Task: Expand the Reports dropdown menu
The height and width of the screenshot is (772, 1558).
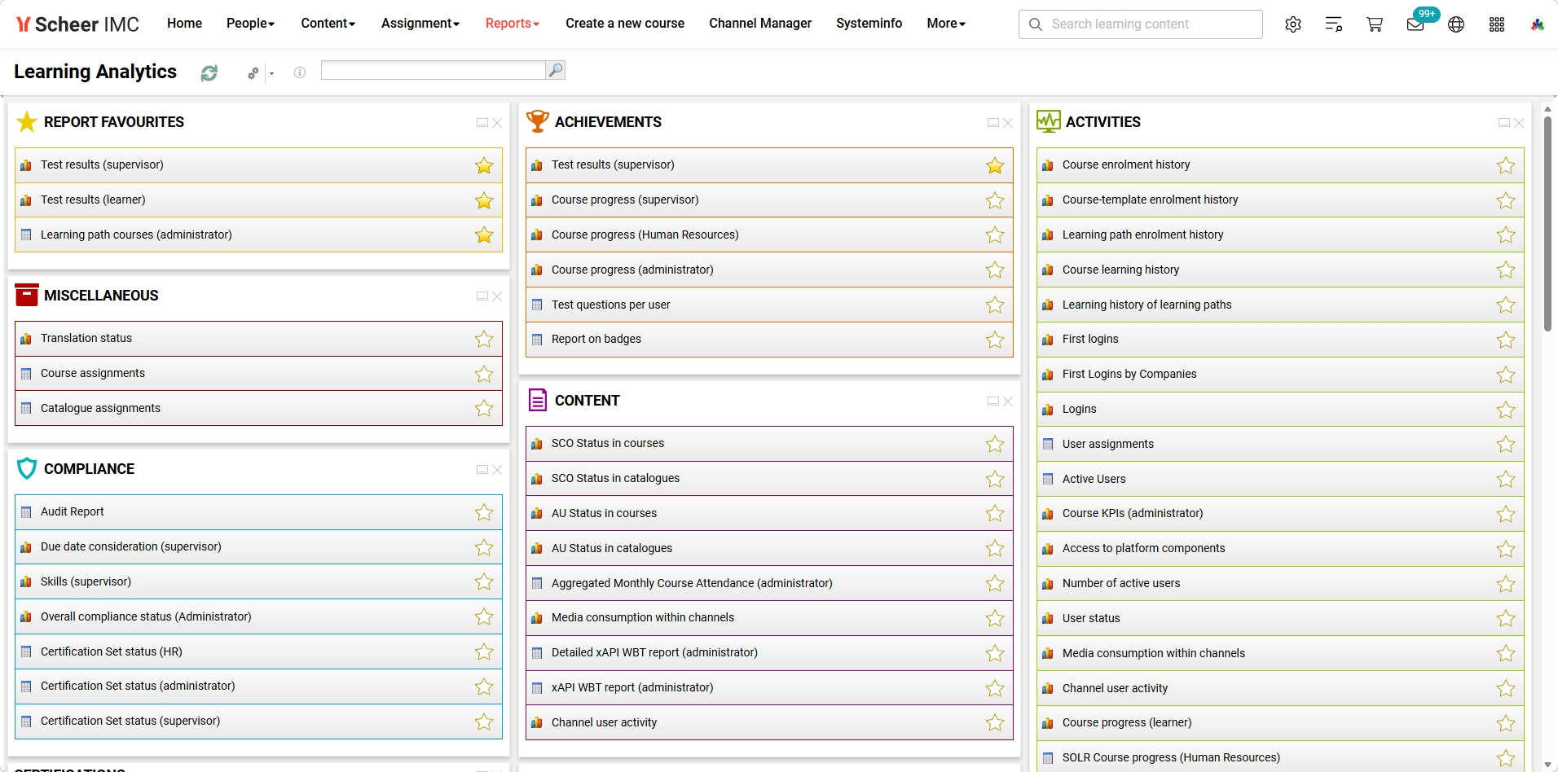Action: tap(513, 24)
